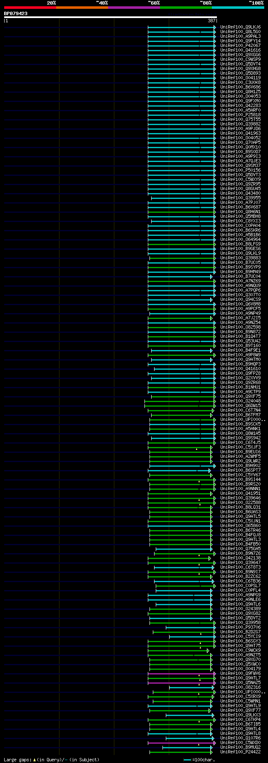Open the UniRef100_A9PAL3 hit label

click(x=240, y=37)
